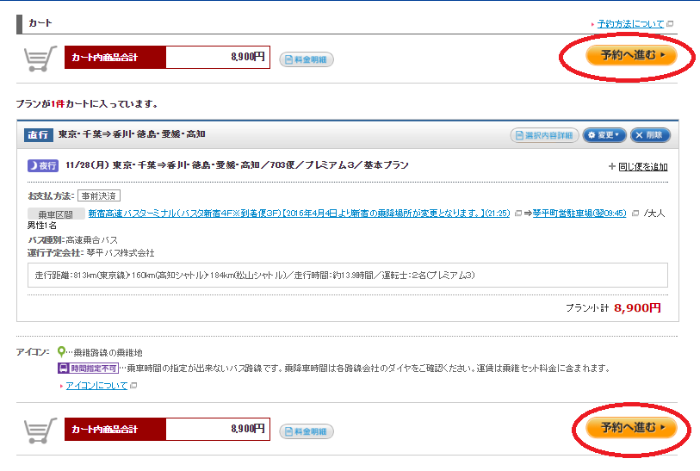The height and width of the screenshot is (471, 700).
Task: Click the bottom shopping cart icon
Action: (x=40, y=429)
